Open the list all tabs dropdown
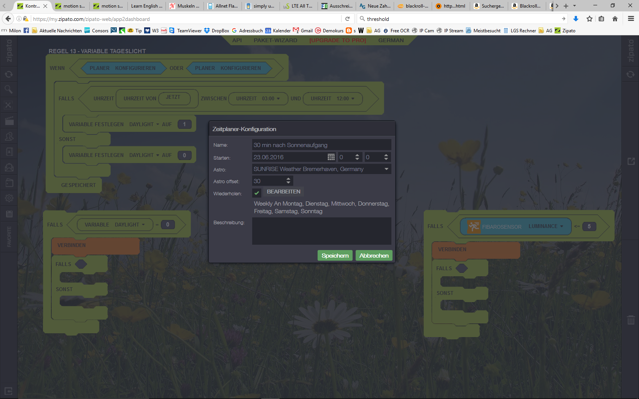Image resolution: width=639 pixels, height=399 pixels. coord(574,6)
